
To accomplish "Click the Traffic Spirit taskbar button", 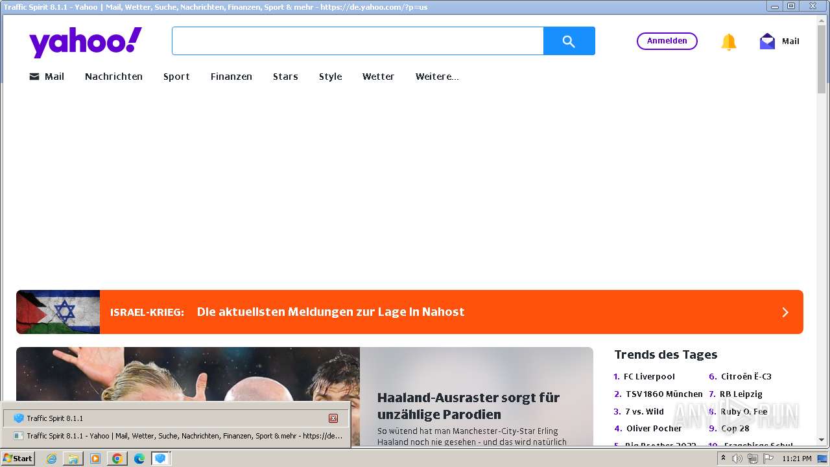I will 161,459.
